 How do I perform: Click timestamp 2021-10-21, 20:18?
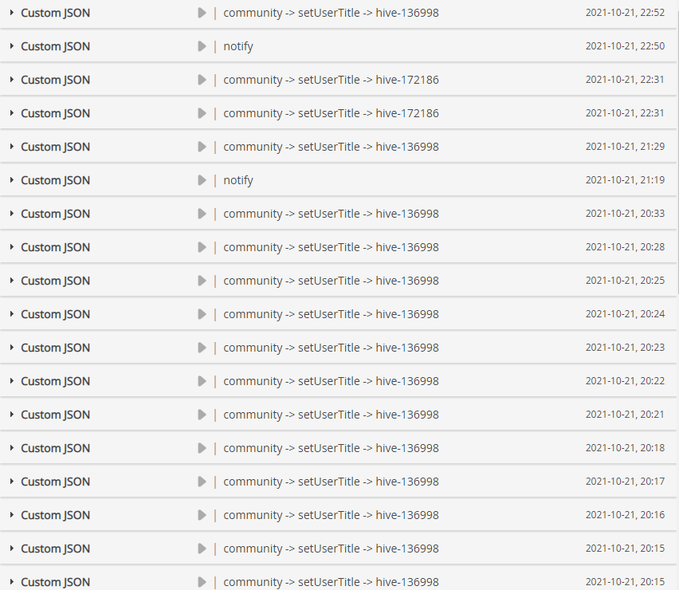[625, 448]
